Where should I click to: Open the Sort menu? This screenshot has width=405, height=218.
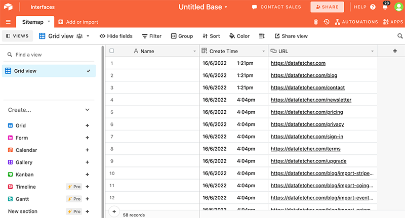point(211,36)
